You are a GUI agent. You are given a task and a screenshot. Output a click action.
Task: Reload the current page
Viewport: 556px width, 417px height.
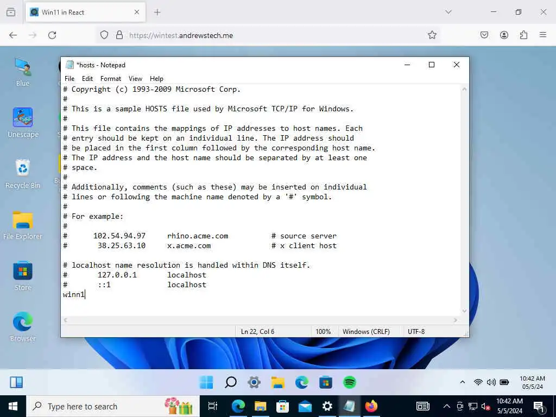click(x=52, y=35)
